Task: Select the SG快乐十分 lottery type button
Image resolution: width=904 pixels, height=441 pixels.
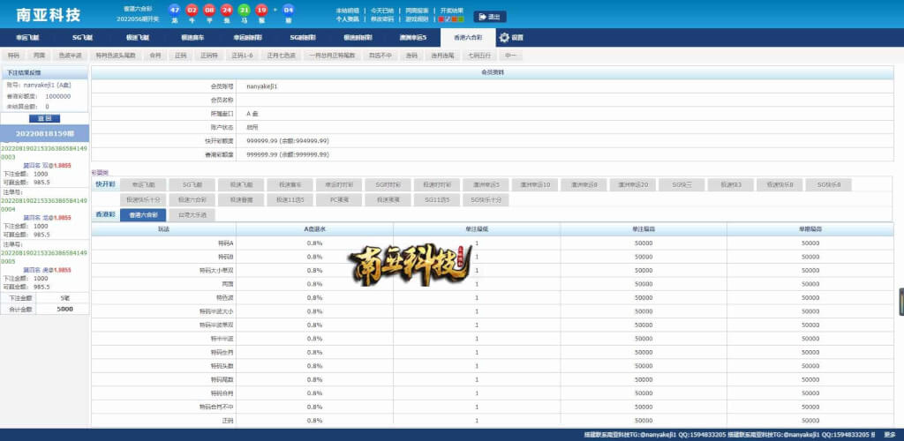Action: point(486,200)
